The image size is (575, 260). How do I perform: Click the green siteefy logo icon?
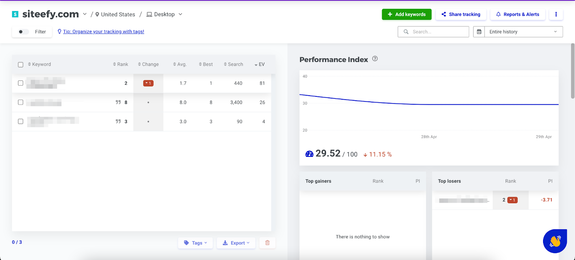(15, 14)
